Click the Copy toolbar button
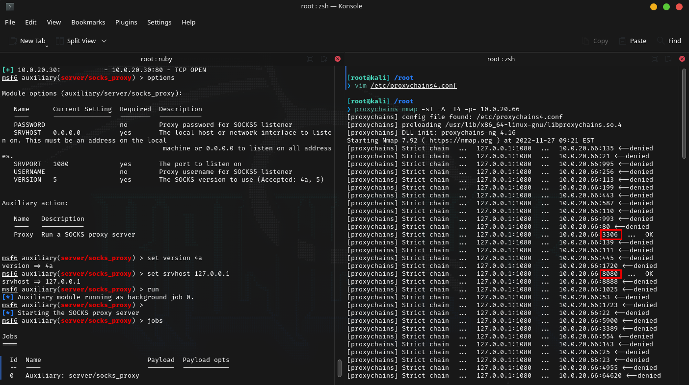Screen dimensions: 689x385 595,41
